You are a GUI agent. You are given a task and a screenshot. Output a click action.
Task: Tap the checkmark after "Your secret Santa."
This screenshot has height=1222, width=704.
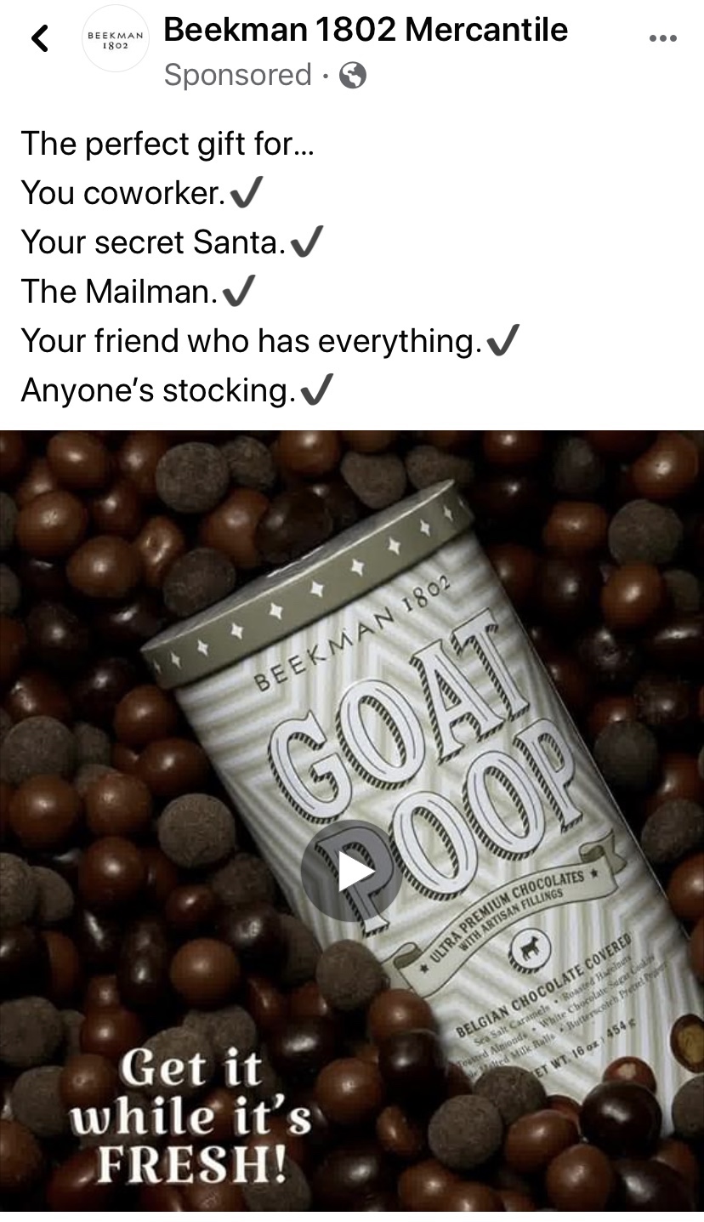coord(306,243)
